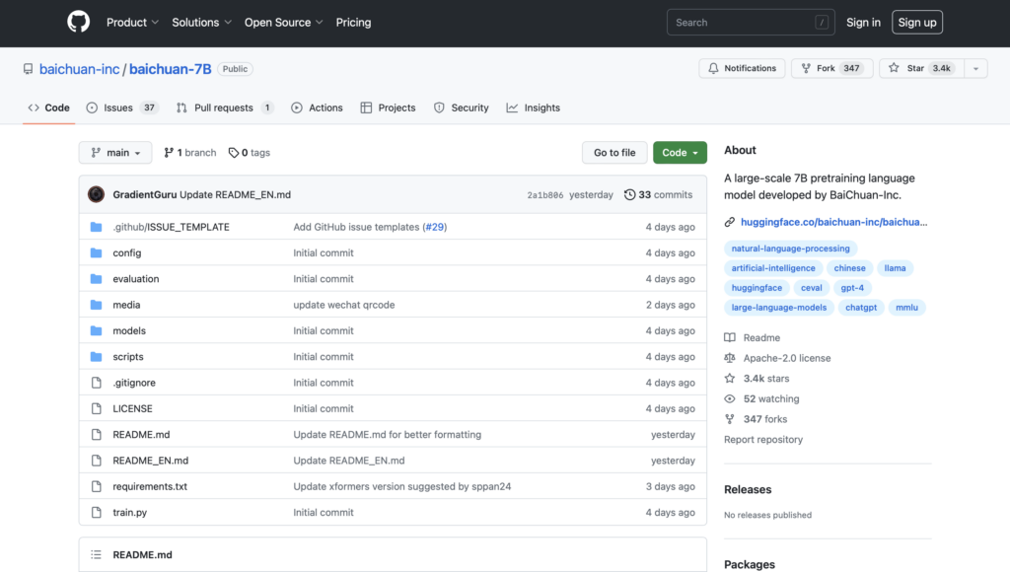Click the folder icon for evaluation
The height and width of the screenshot is (572, 1010).
(x=96, y=279)
